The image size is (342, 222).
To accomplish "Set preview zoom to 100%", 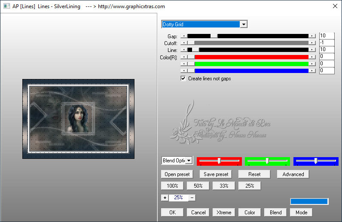I will point(172,186).
